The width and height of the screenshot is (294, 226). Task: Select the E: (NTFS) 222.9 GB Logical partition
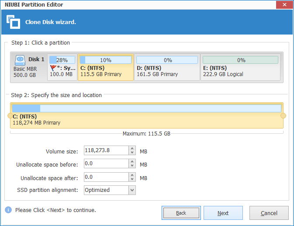(x=240, y=68)
